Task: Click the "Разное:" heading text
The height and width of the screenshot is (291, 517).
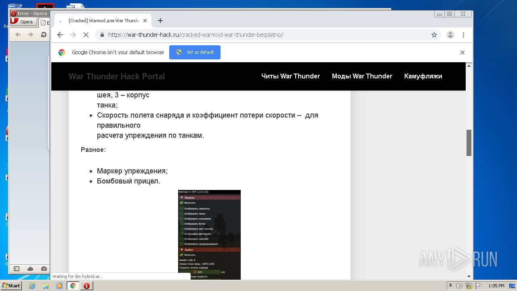Action: pyautogui.click(x=93, y=150)
